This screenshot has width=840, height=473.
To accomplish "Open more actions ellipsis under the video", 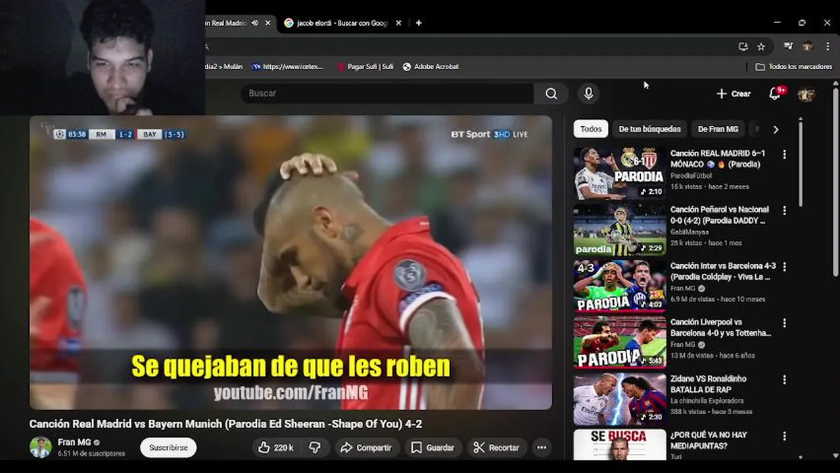I will (542, 447).
